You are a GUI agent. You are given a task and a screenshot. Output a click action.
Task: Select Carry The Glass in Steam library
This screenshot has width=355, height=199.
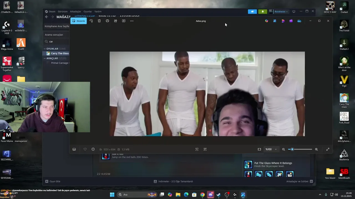click(x=58, y=53)
